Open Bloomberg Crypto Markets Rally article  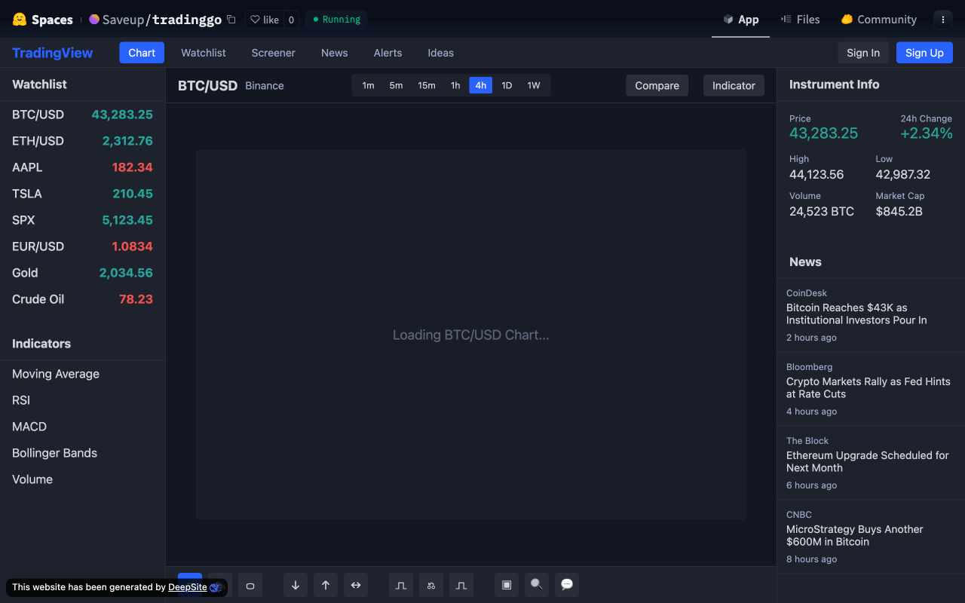pos(871,389)
